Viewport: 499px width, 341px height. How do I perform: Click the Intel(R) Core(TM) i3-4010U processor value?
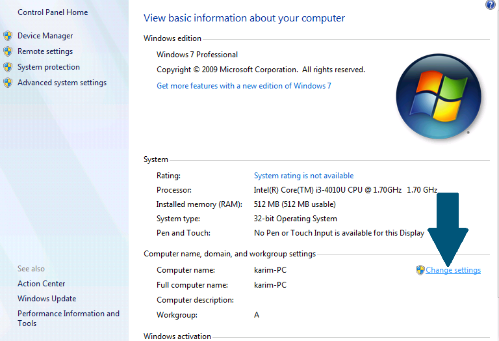pos(345,190)
